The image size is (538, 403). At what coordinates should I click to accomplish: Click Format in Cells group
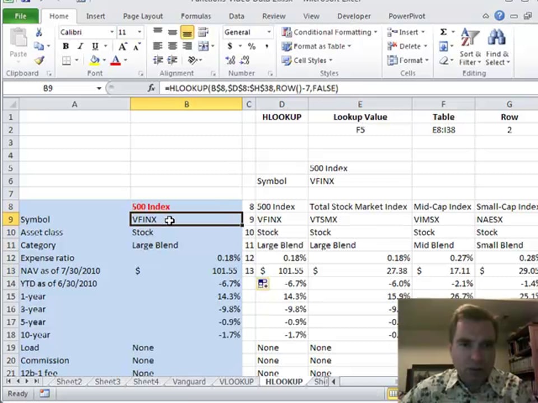tap(408, 60)
